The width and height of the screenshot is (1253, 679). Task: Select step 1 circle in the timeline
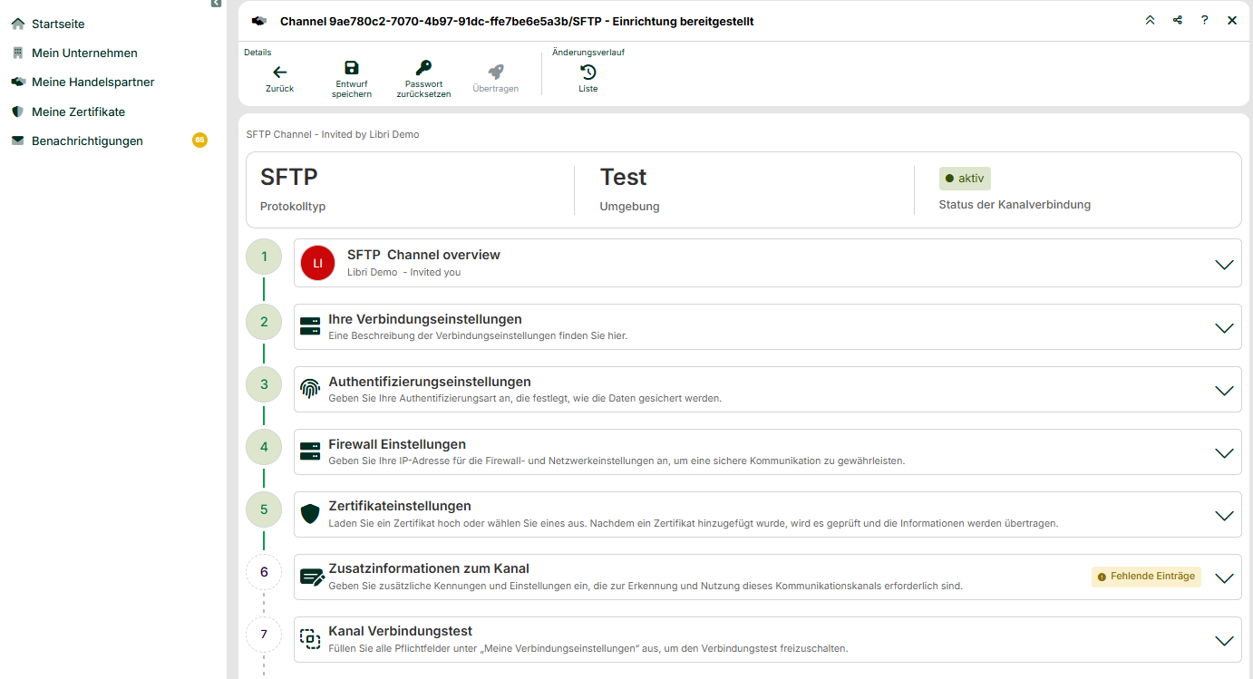pos(264,257)
